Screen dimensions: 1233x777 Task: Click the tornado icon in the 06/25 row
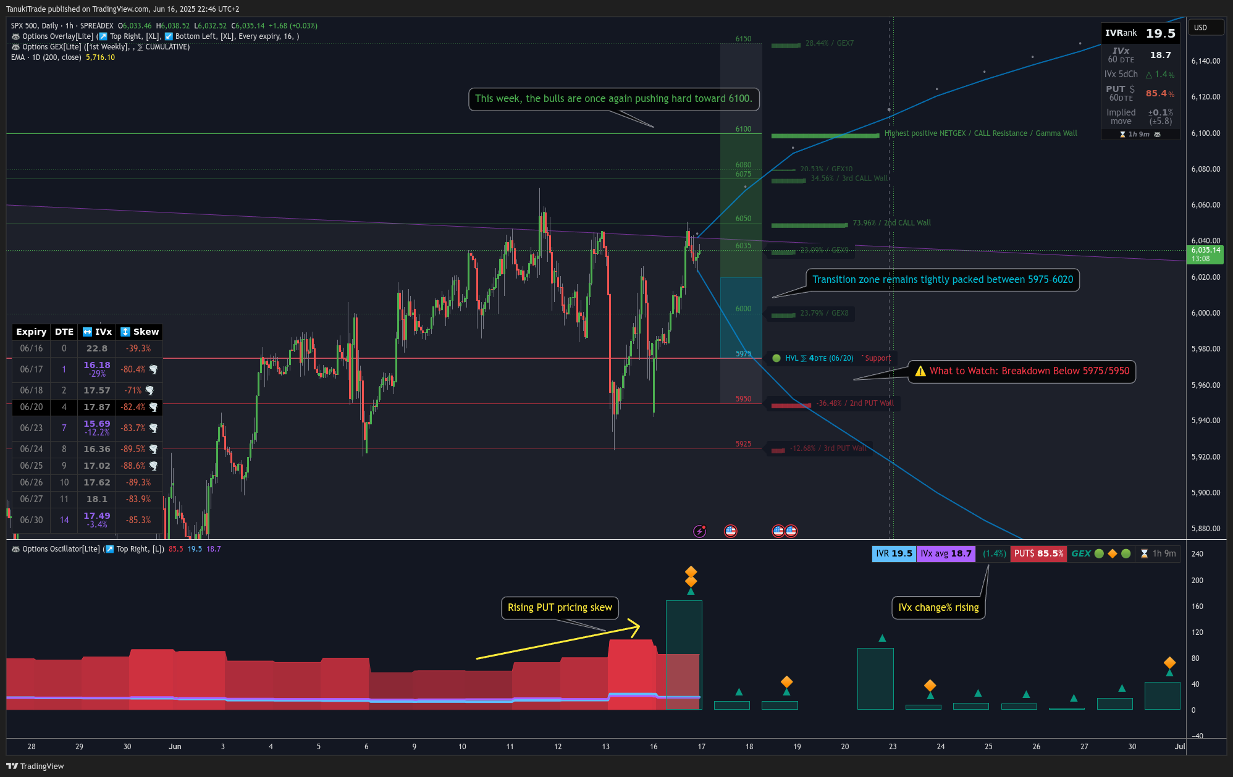click(153, 466)
